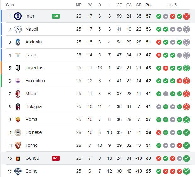Click Inter's most recent loss result icon
The width and height of the screenshot is (195, 177).
coord(186,16)
